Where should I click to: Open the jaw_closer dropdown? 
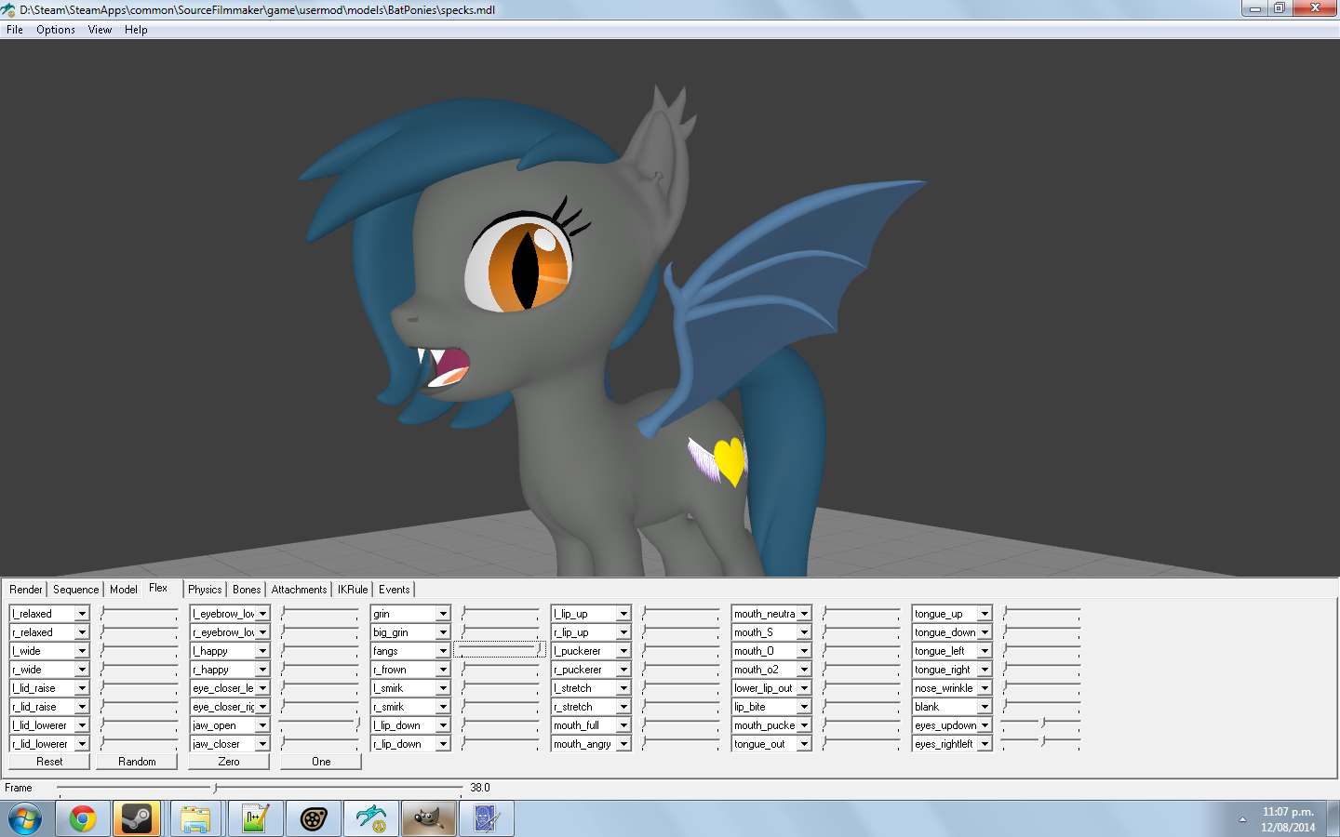click(x=262, y=744)
